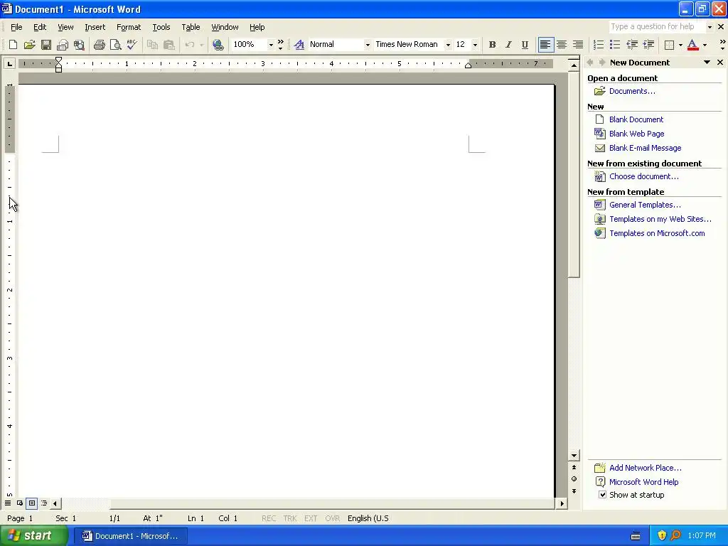Click the Paste toolbar icon
The width and height of the screenshot is (728, 546).
(x=169, y=45)
